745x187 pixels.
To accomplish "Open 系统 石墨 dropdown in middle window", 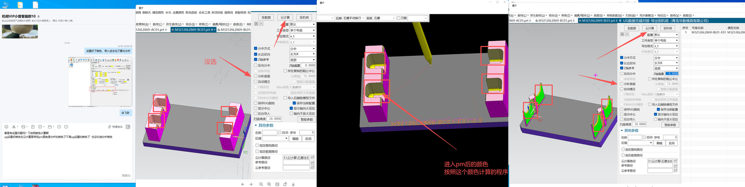I will click(x=384, y=18).
